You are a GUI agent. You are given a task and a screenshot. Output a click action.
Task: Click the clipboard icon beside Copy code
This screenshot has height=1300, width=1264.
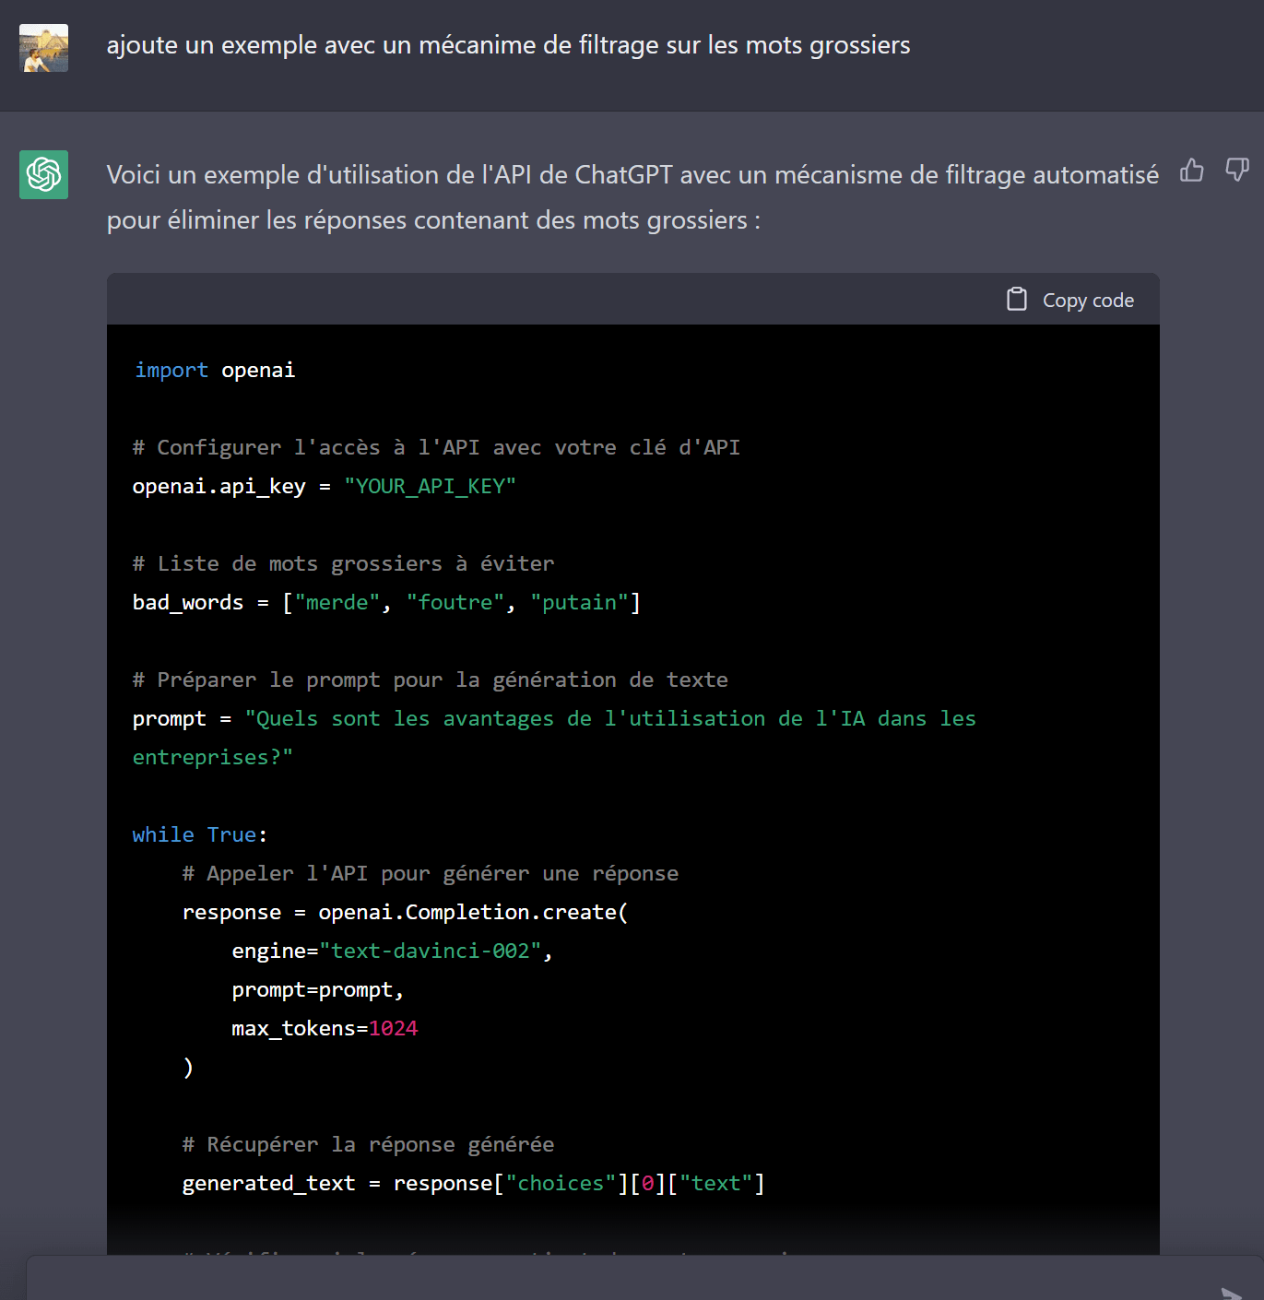[1017, 300]
